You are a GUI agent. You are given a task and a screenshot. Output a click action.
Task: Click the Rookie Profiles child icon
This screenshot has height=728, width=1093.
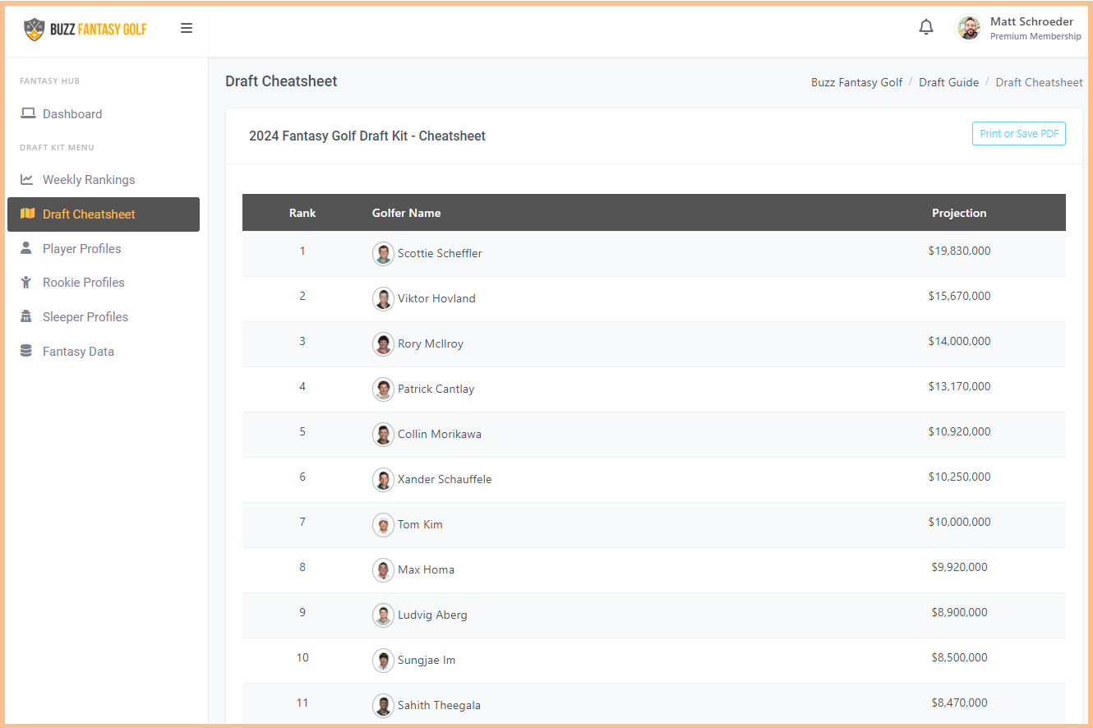(x=27, y=282)
